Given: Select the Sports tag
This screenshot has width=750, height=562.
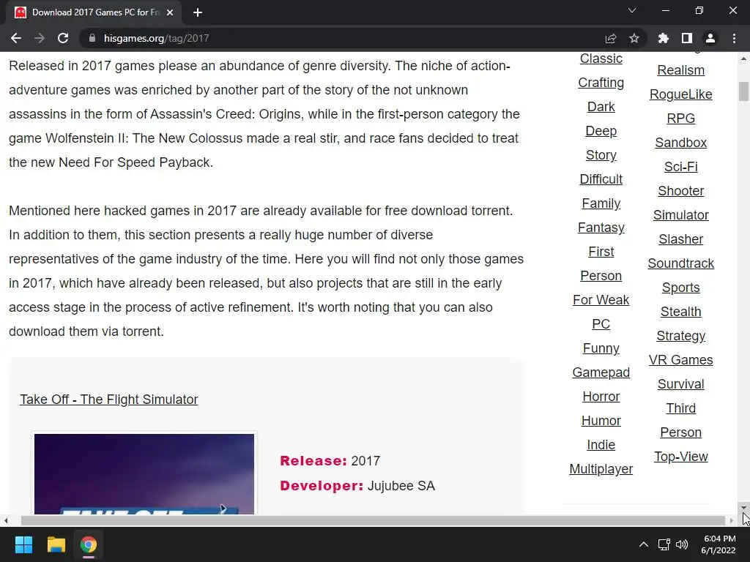Looking at the screenshot, I should pyautogui.click(x=681, y=288).
